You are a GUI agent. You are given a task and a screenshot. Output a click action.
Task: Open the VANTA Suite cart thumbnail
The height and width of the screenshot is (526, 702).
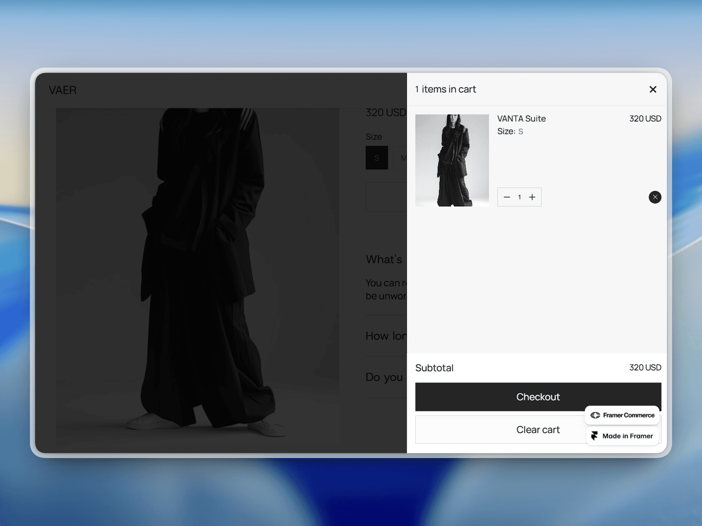click(452, 160)
